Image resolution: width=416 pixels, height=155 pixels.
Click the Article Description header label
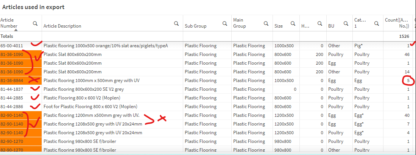pyautogui.click(x=62, y=26)
